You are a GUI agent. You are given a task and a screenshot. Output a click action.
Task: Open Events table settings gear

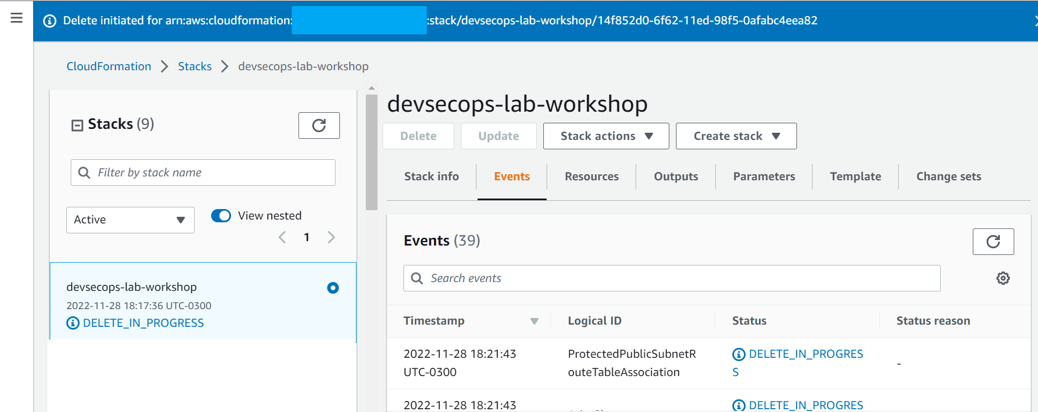pos(1003,278)
